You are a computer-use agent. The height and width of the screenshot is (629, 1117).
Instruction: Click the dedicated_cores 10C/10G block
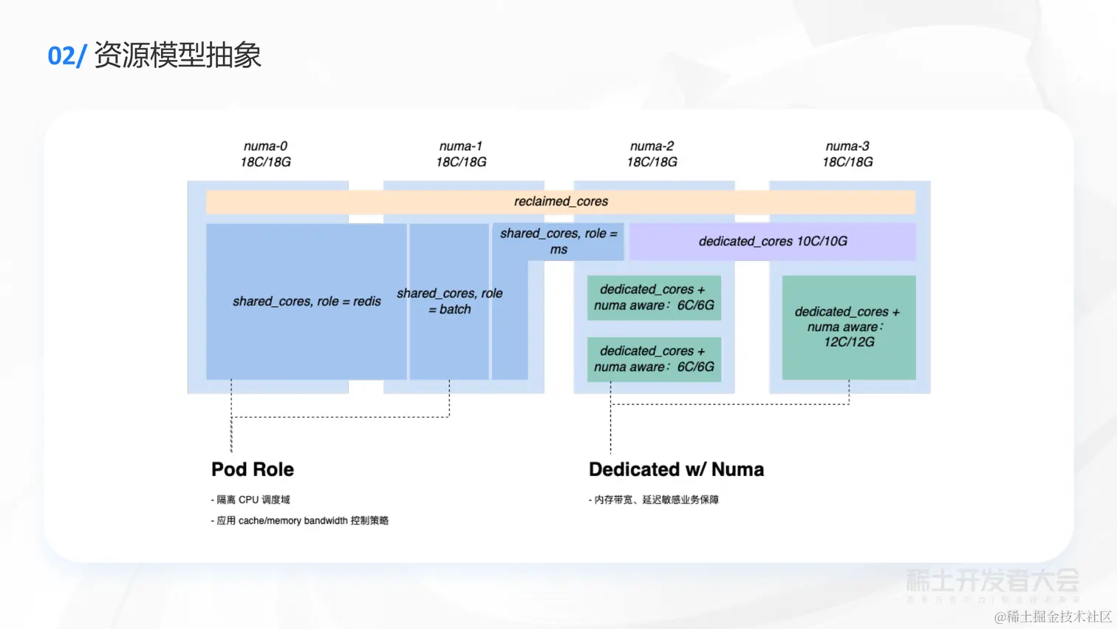pyautogui.click(x=773, y=242)
